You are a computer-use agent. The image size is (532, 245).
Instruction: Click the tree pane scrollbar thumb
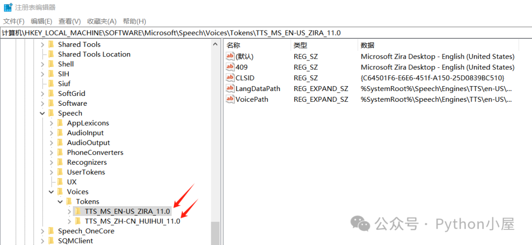(x=215, y=234)
